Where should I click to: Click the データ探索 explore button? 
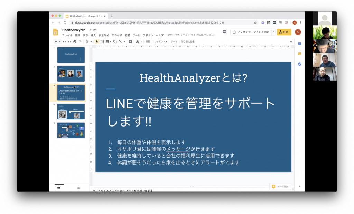tap(280, 187)
